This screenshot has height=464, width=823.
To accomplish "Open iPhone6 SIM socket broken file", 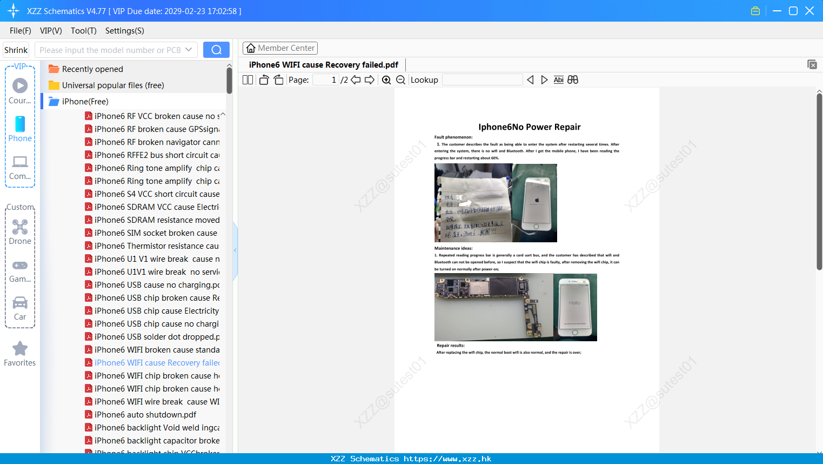I will [x=151, y=233].
